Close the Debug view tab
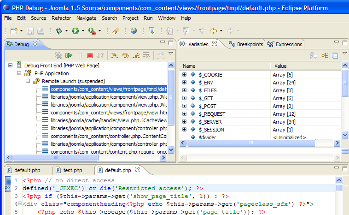Image resolution: width=349 pixels, height=215 pixels. click(x=35, y=44)
